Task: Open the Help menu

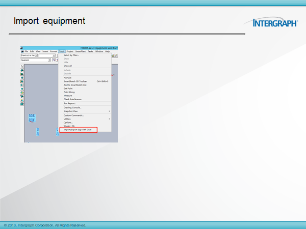Action: click(107, 51)
